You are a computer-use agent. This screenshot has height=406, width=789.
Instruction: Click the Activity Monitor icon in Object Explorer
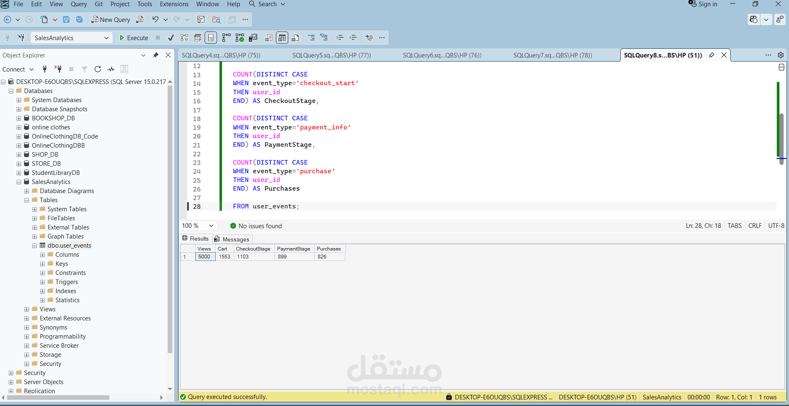(x=111, y=69)
